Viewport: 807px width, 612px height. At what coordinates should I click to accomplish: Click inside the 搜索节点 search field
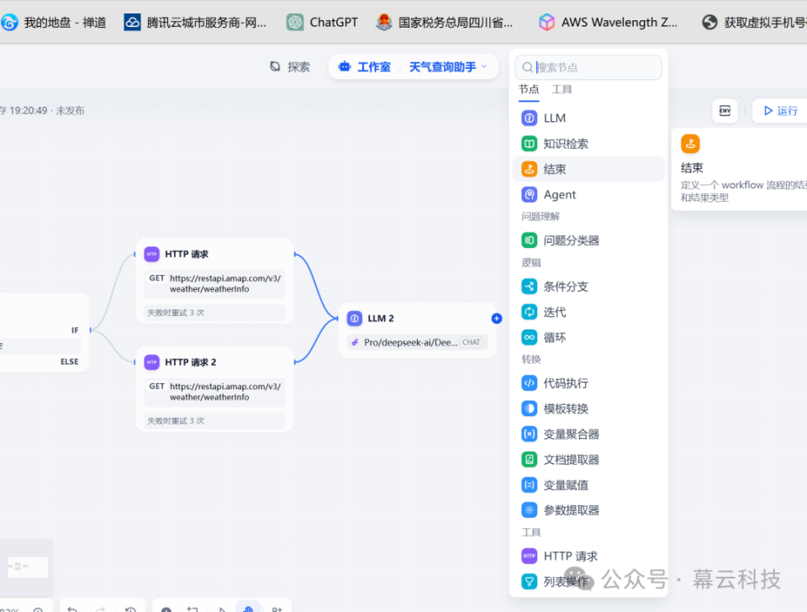click(588, 67)
